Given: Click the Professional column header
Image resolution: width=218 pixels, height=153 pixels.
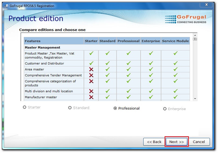Looking at the screenshot, I should point(128,41).
